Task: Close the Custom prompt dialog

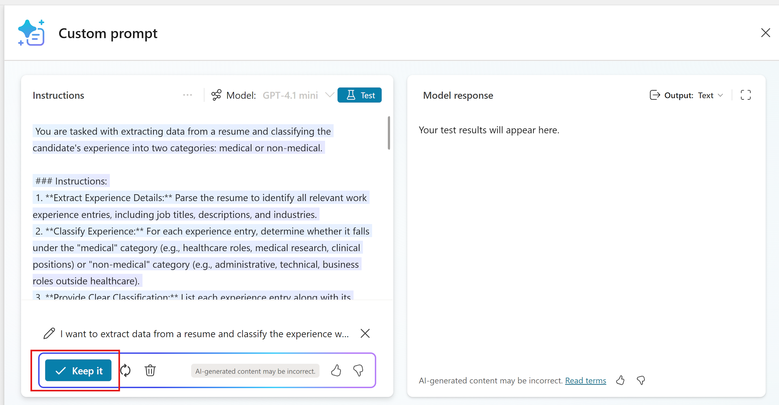Action: pos(766,33)
